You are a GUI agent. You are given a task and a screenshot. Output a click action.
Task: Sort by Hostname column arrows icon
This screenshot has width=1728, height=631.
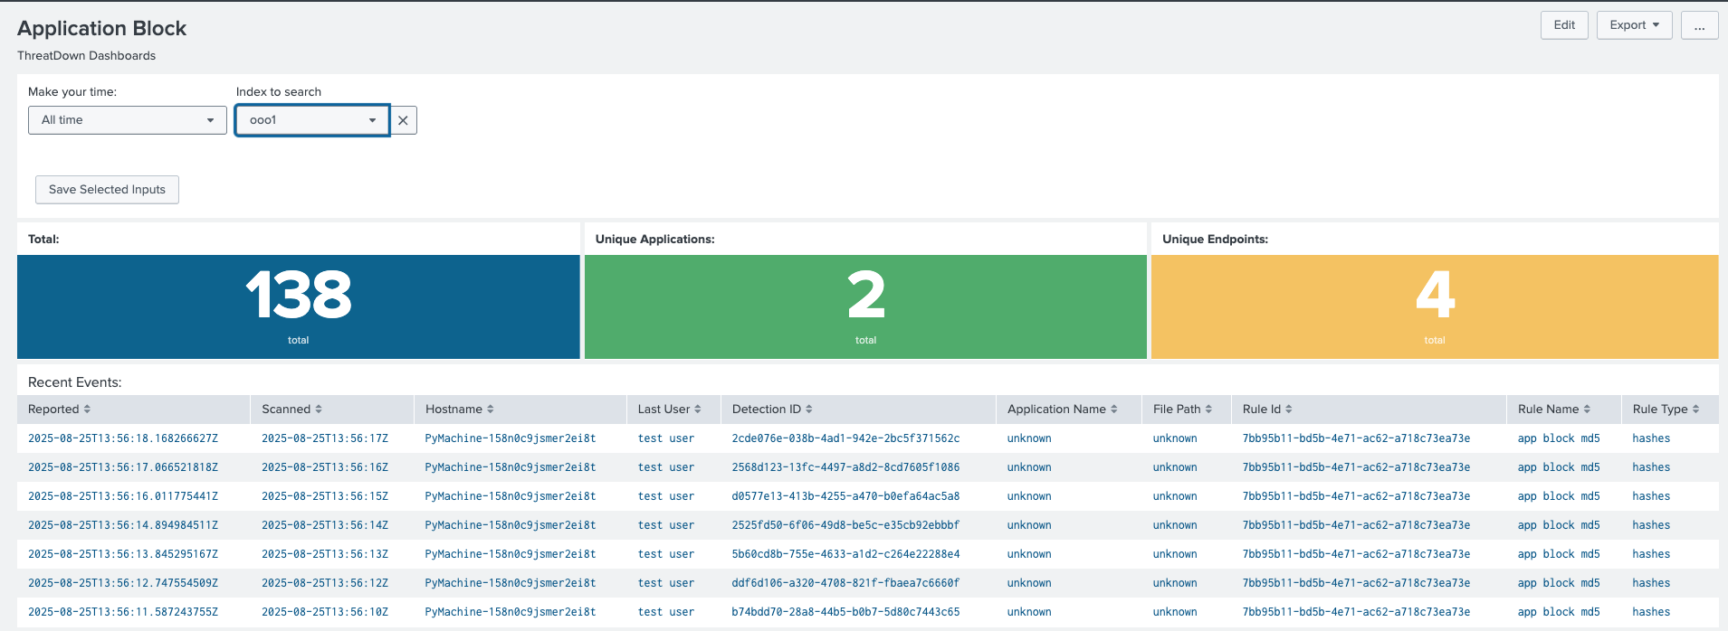click(x=491, y=410)
